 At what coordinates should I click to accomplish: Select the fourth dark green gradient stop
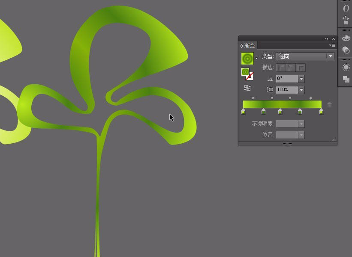coord(300,111)
